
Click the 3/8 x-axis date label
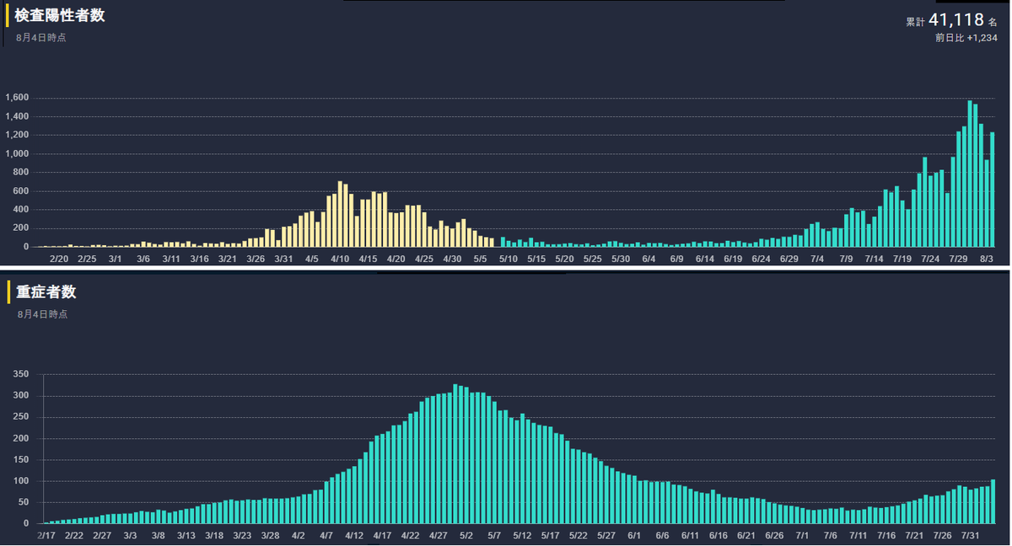[158, 535]
